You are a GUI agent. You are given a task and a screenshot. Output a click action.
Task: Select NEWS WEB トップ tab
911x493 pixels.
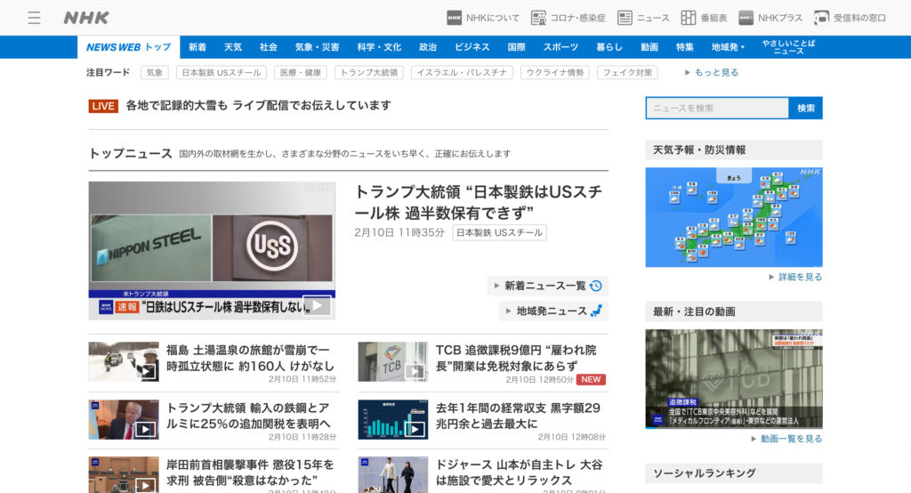[x=128, y=47]
